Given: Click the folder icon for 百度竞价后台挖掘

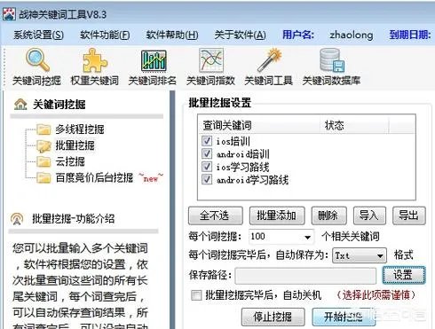Looking at the screenshot, I should [x=43, y=177].
